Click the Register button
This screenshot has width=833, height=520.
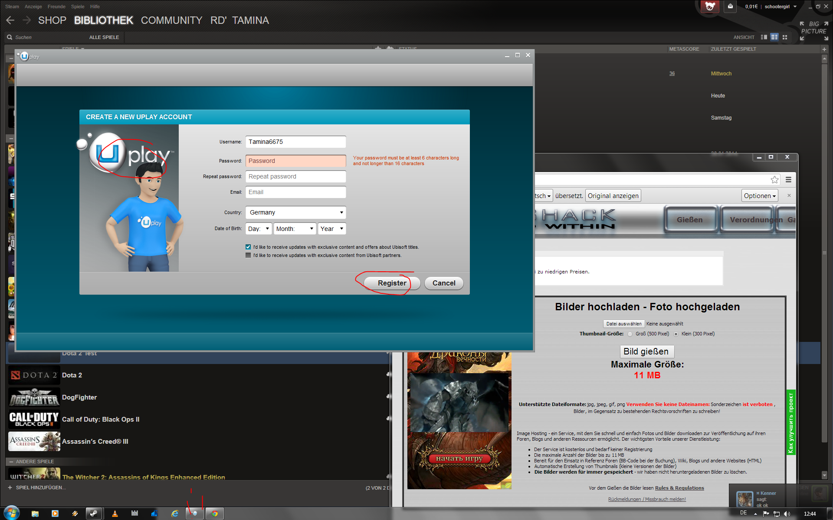coord(392,283)
